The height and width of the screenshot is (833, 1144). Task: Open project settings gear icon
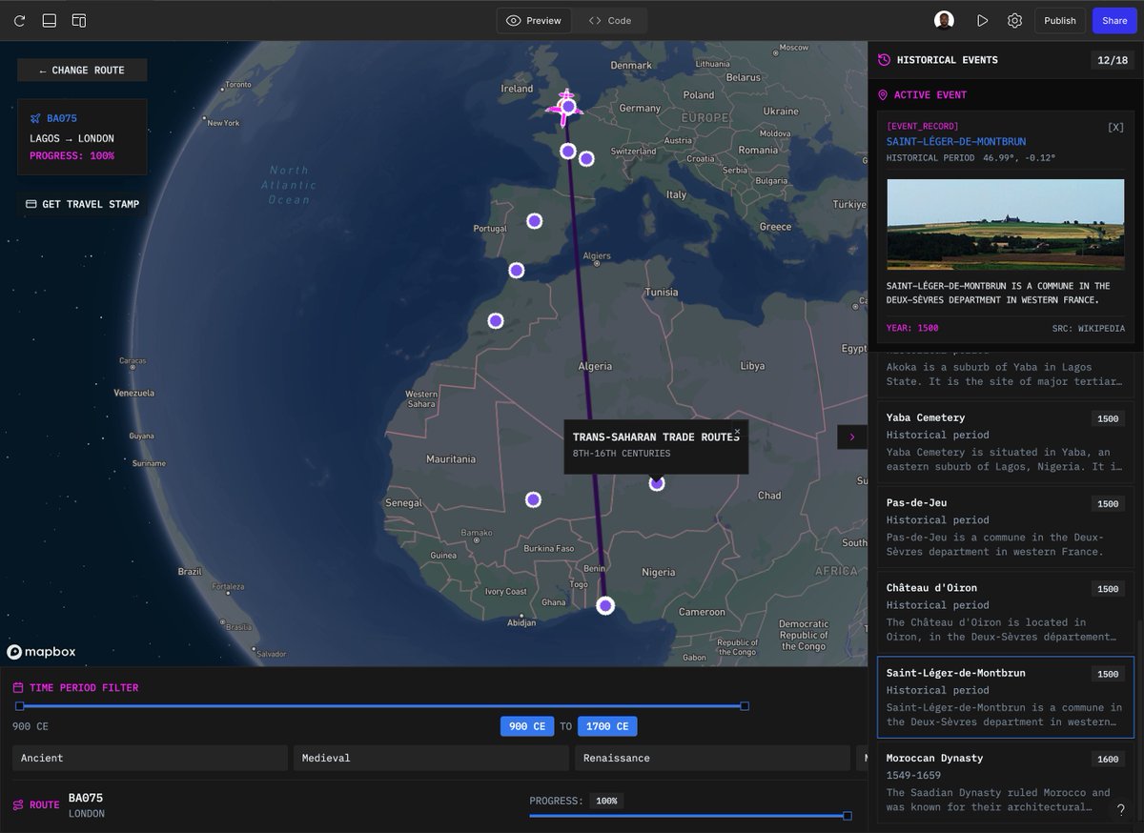[1014, 20]
